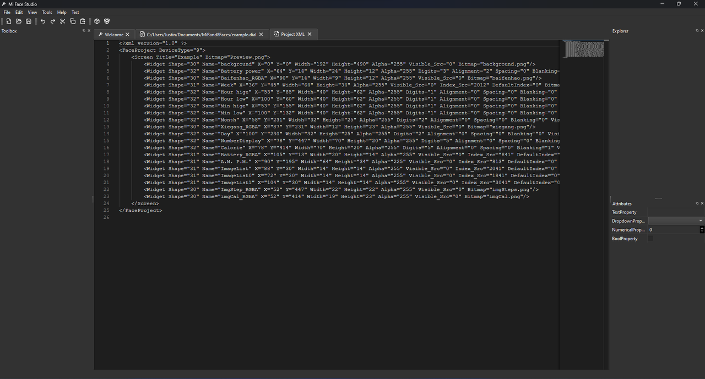Click the Save floppy disk icon
Screen dimensions: 705x379
point(29,21)
